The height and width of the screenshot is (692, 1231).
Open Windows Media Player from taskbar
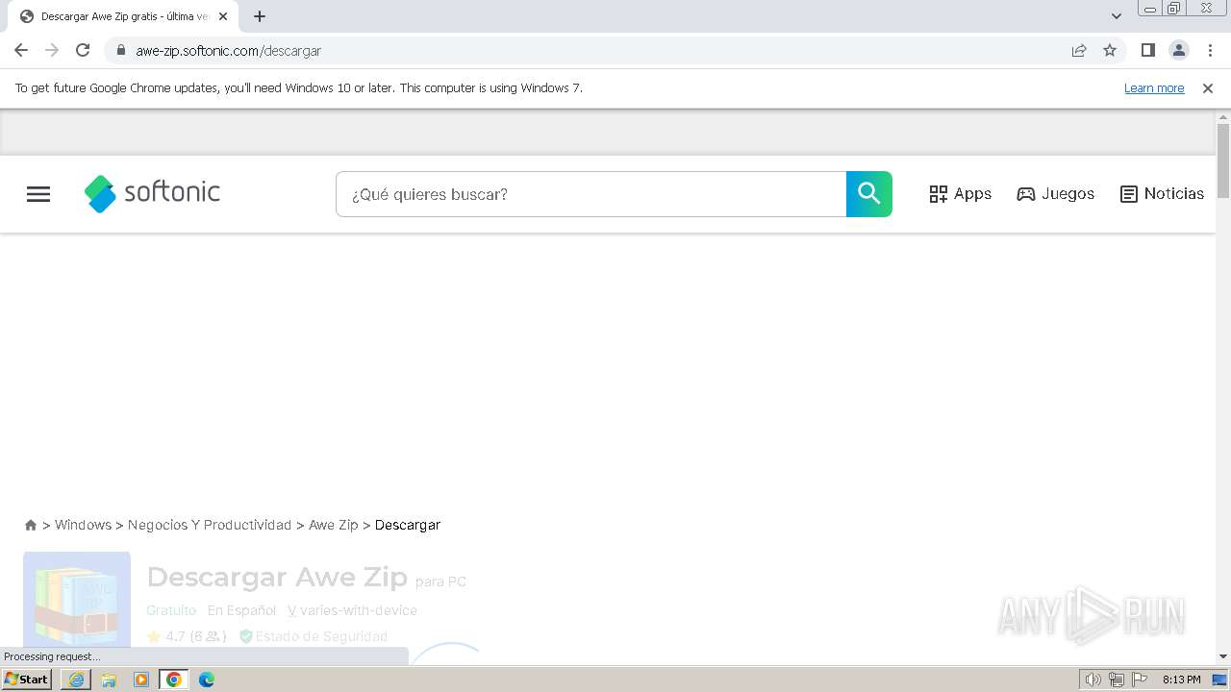(x=141, y=680)
